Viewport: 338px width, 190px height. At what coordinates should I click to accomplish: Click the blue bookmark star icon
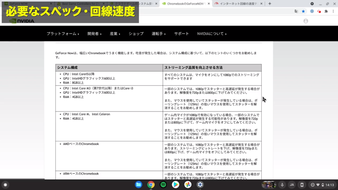[303, 11]
